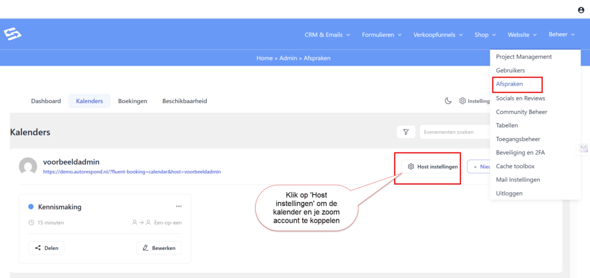Expand the Shop menu
The image size is (590, 278).
tap(485, 35)
